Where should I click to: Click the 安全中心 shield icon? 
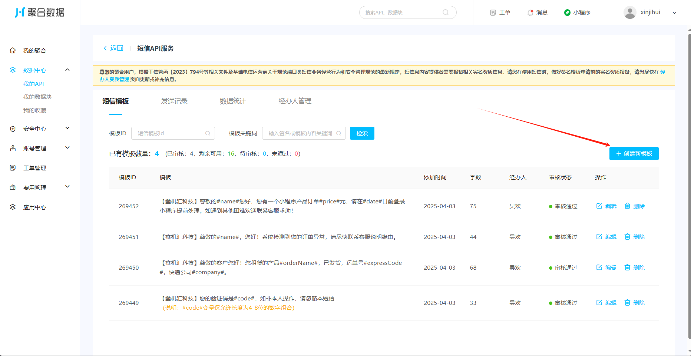pyautogui.click(x=13, y=129)
